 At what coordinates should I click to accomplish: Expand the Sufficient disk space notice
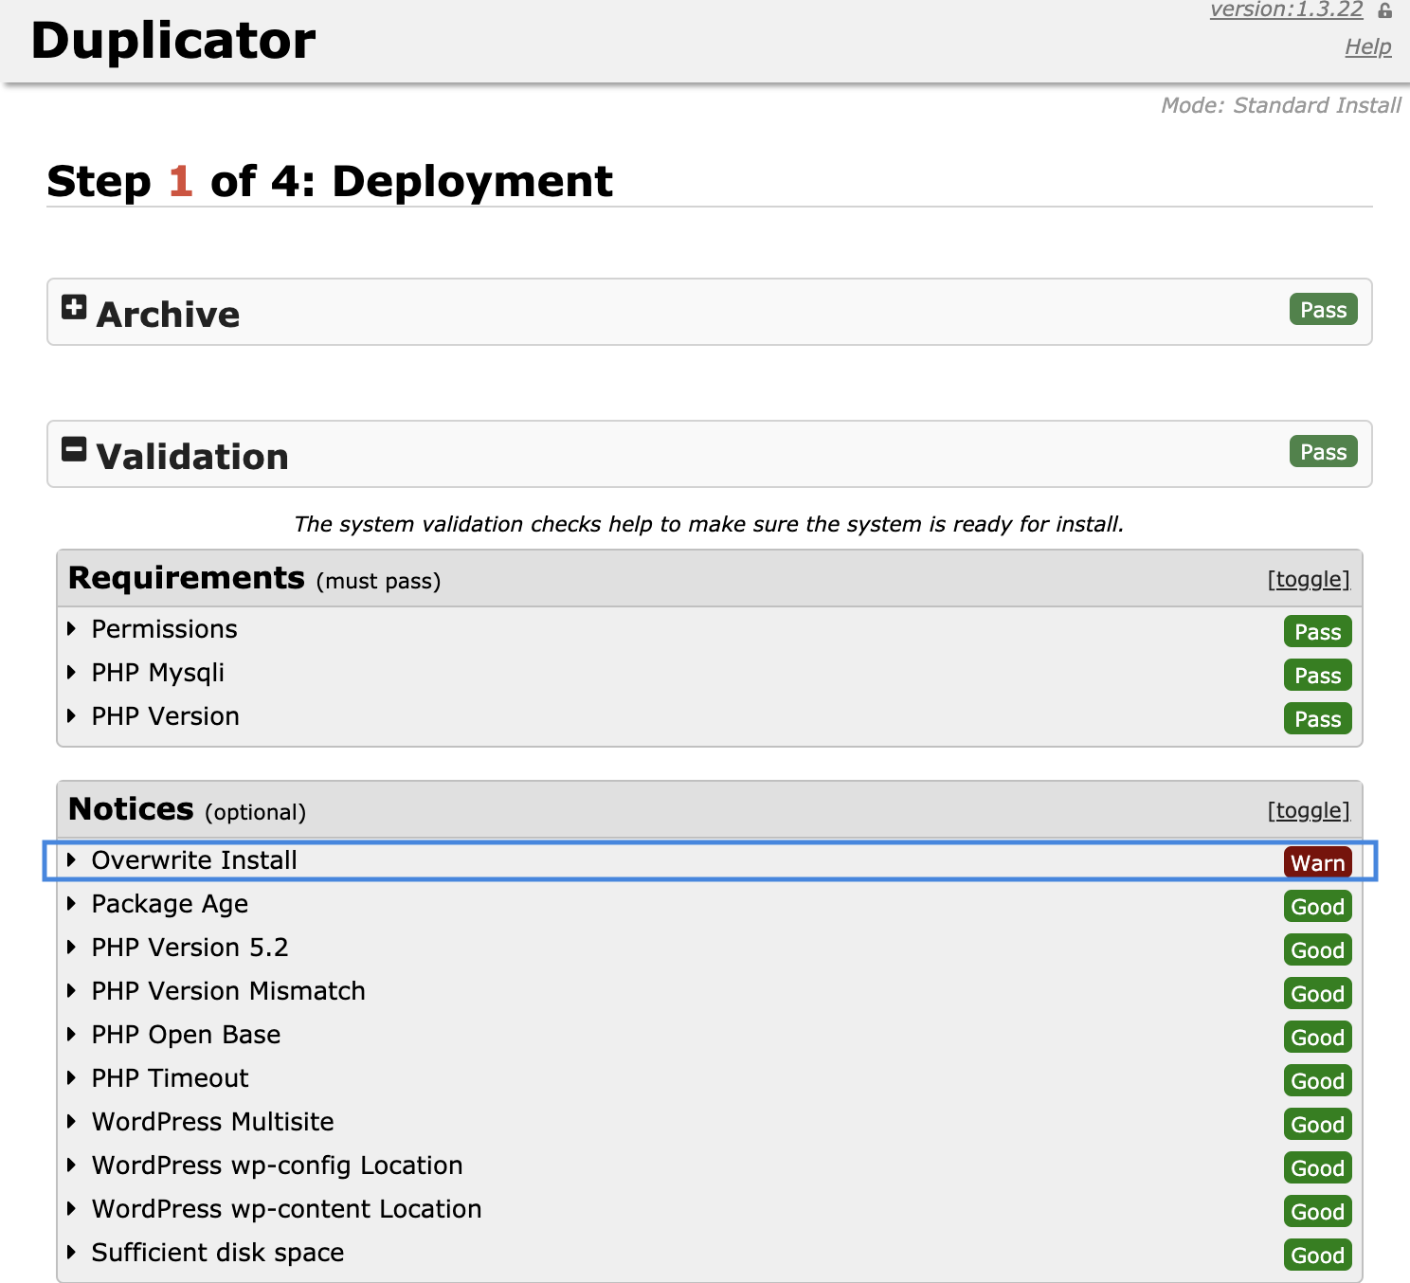click(217, 1252)
